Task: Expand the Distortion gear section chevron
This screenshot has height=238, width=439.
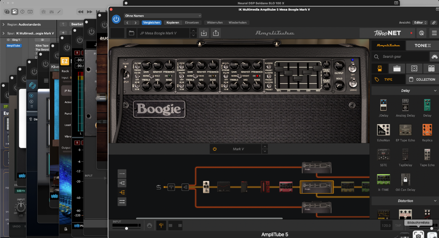Action: pyautogui.click(x=435, y=201)
